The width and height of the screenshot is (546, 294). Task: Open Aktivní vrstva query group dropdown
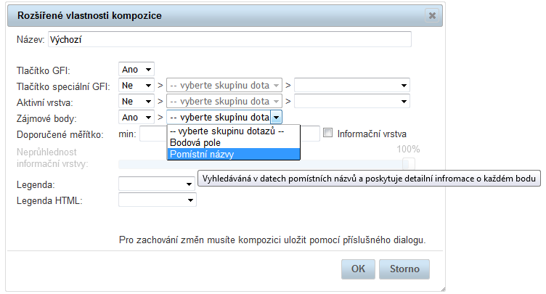224,102
